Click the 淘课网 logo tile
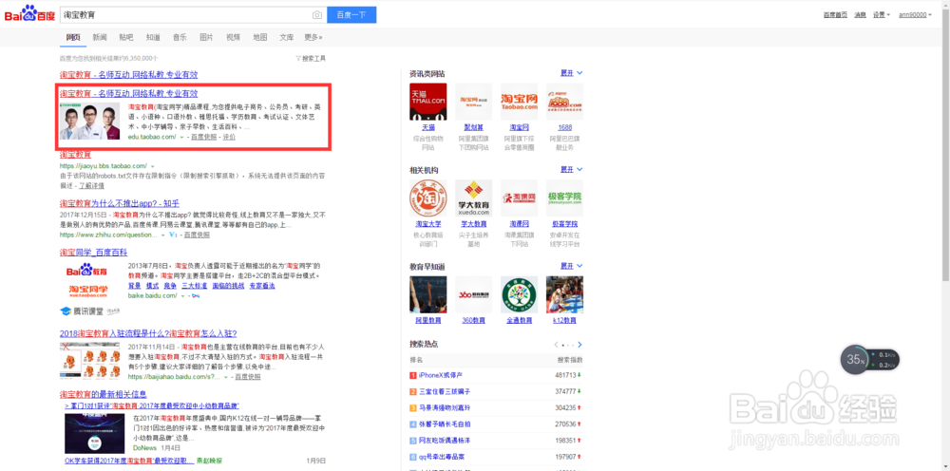Screen dimensions: 950x471 (520, 198)
